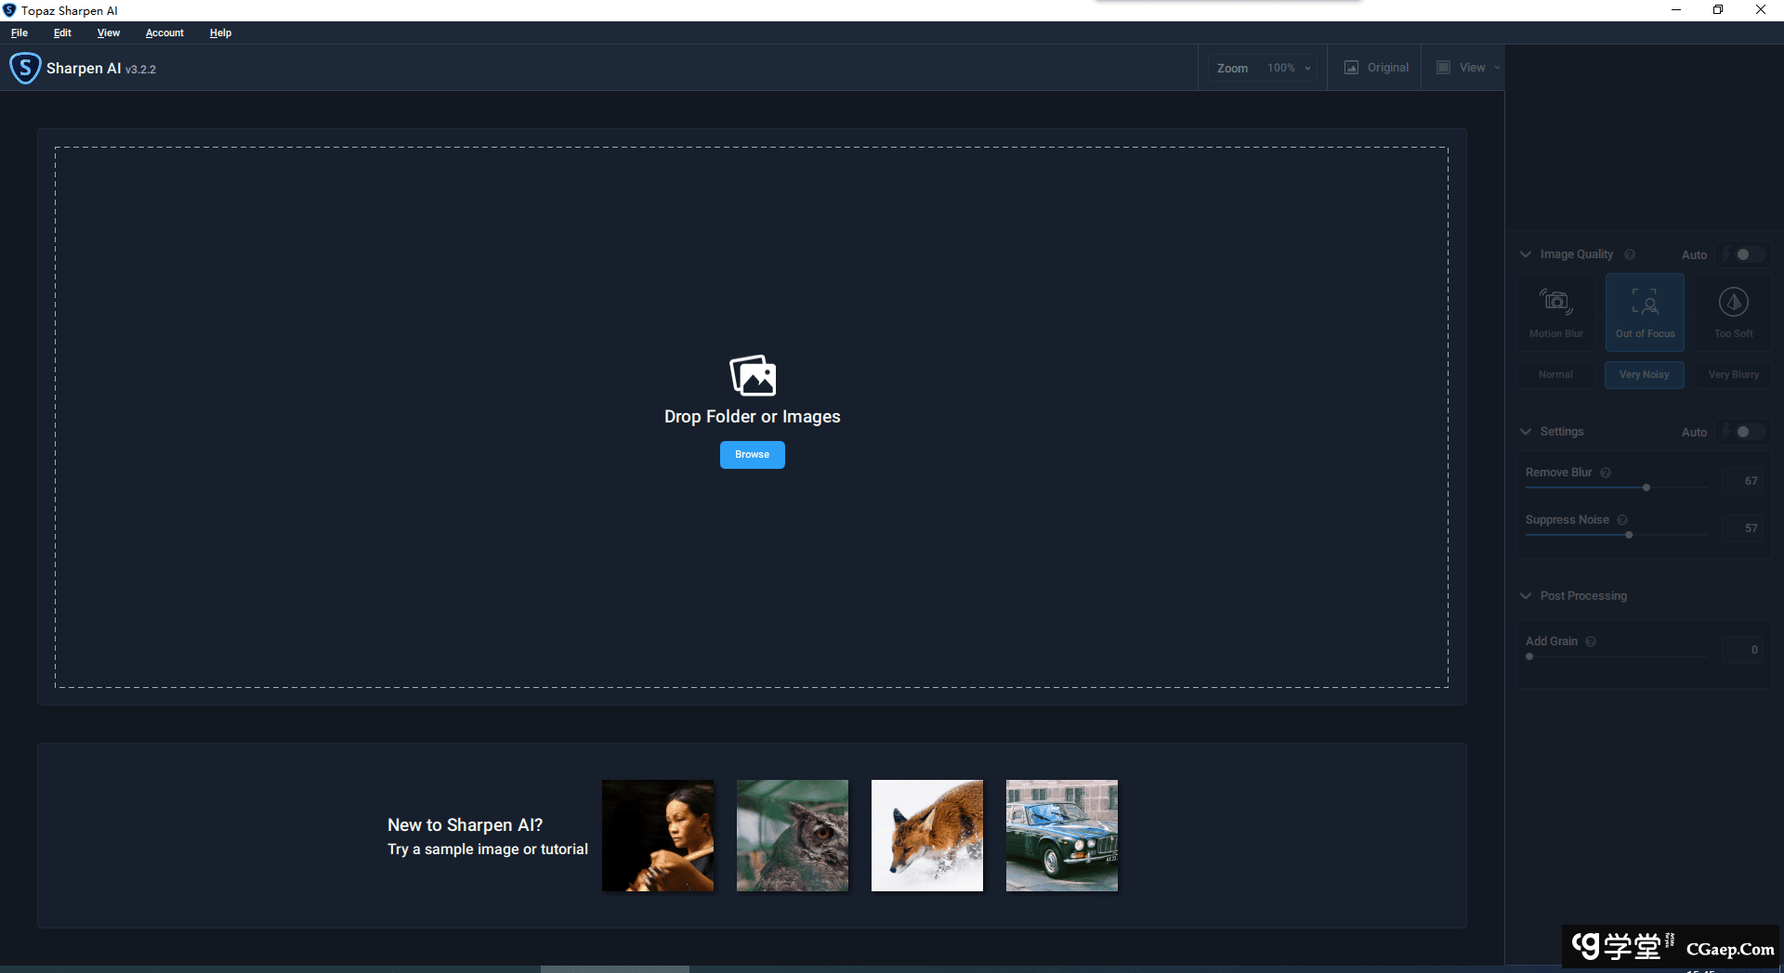Screen dimensions: 1784x973
Task: Toggle Auto switch for Image Quality
Action: tap(1744, 254)
